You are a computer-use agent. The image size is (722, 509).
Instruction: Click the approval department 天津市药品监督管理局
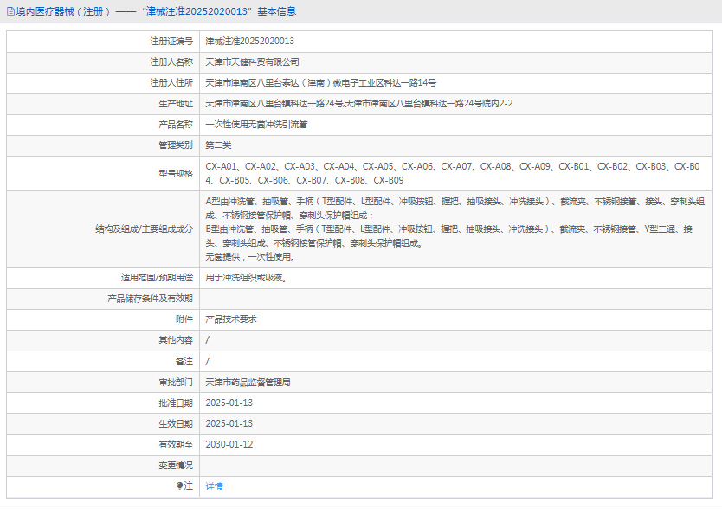248,383
